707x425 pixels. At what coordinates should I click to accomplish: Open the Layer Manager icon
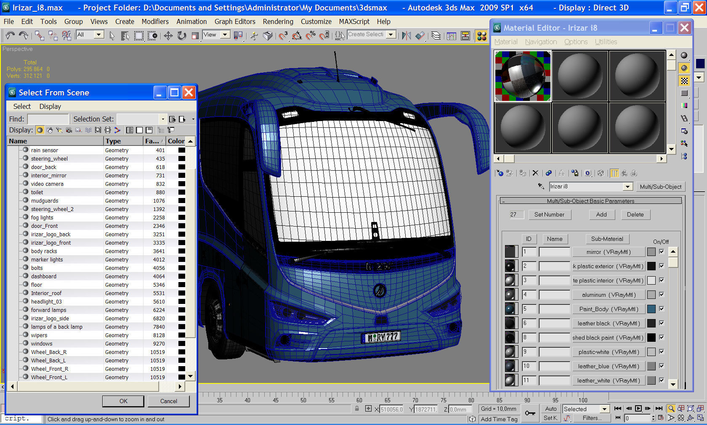click(436, 36)
